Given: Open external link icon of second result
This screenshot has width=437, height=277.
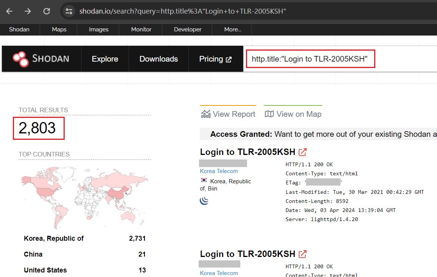Looking at the screenshot, I should point(303,254).
